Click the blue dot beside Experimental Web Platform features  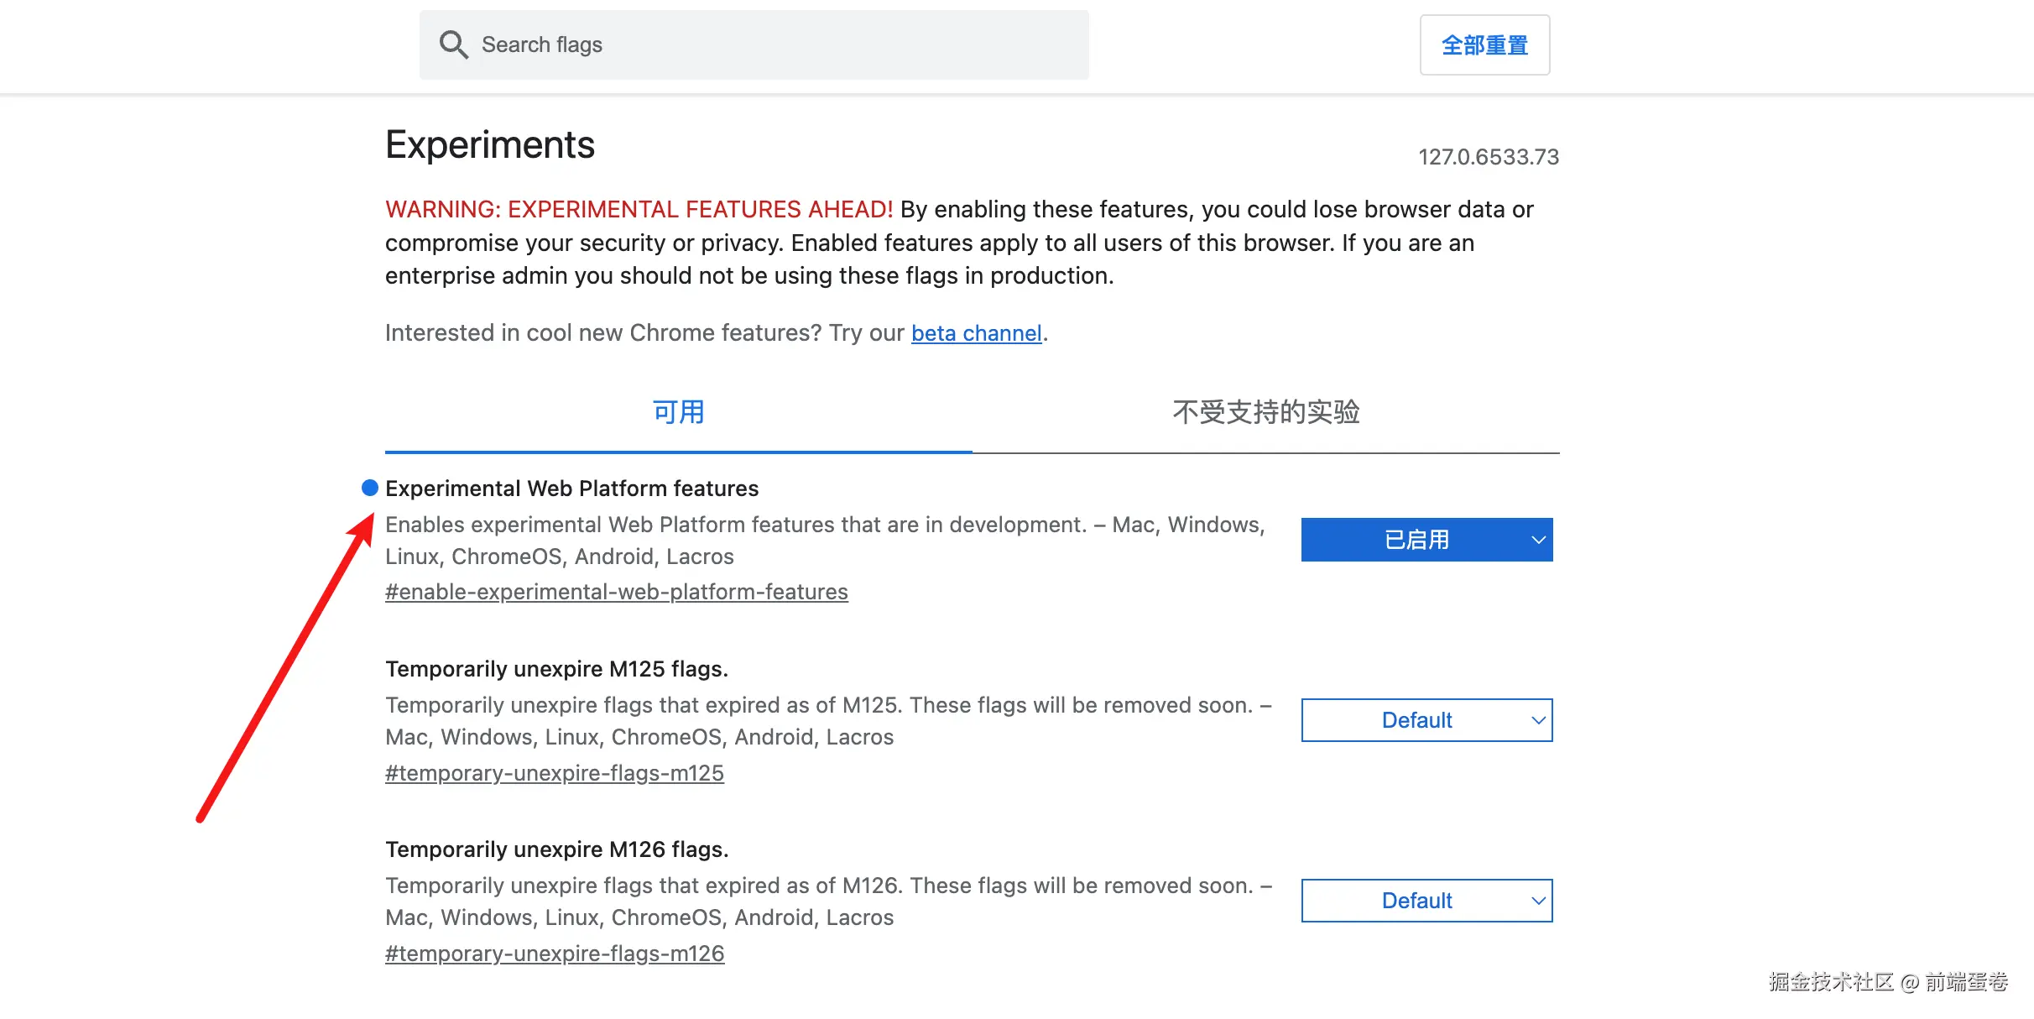(370, 488)
